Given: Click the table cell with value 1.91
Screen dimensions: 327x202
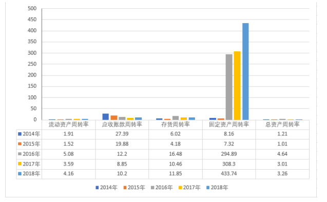Looking at the screenshot, I should click(x=69, y=134).
